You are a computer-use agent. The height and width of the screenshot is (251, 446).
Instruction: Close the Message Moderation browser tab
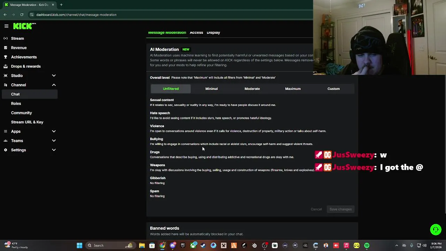(x=53, y=5)
